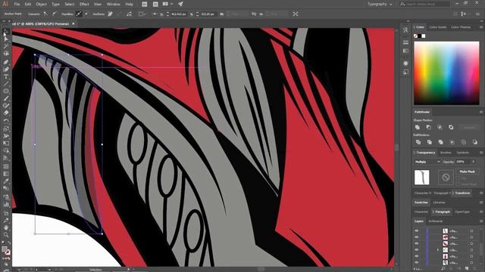Viewport: 485px width, 272px height.
Task: Click the GPU performance rocket icon
Action: [x=180, y=5]
